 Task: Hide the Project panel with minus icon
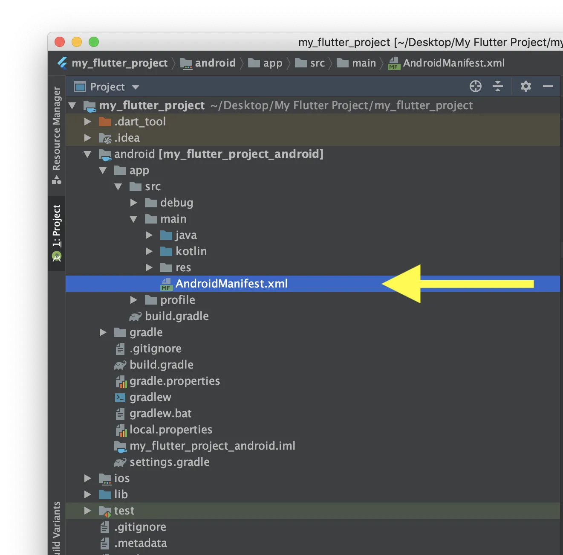(548, 87)
